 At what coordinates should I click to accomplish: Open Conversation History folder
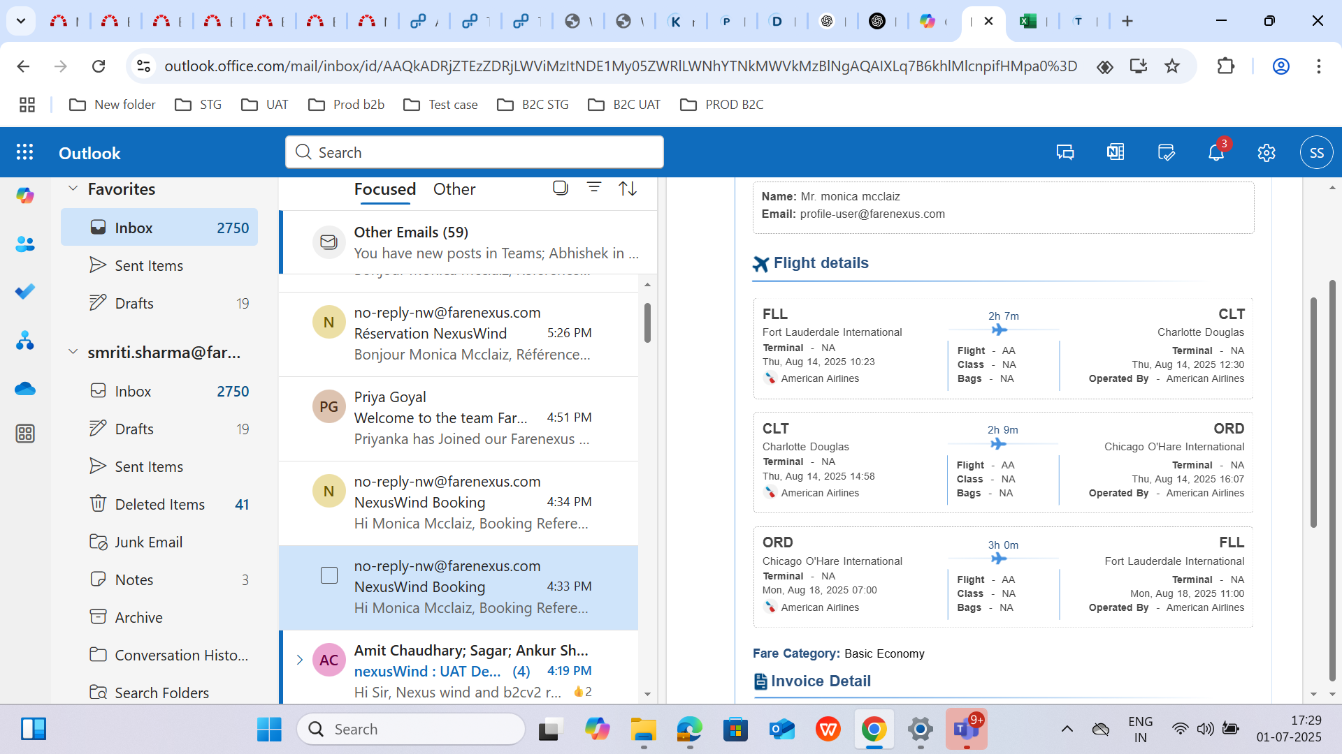tap(159, 655)
